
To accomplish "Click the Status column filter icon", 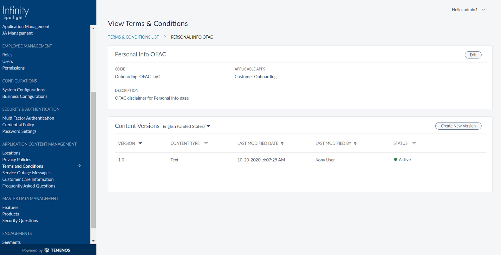I will [414, 143].
